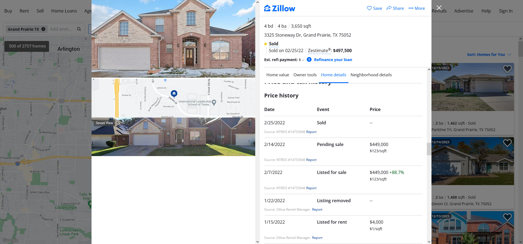The image size is (523, 244).
Task: Click the Google logo on the map
Action: [x=10, y=240]
